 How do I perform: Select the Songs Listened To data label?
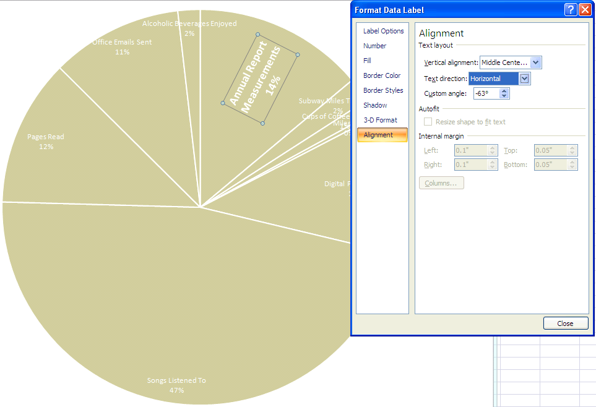(176, 385)
